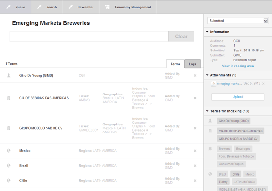Focus the term search input field
Screen dimensions: 272x191
pos(89,37)
